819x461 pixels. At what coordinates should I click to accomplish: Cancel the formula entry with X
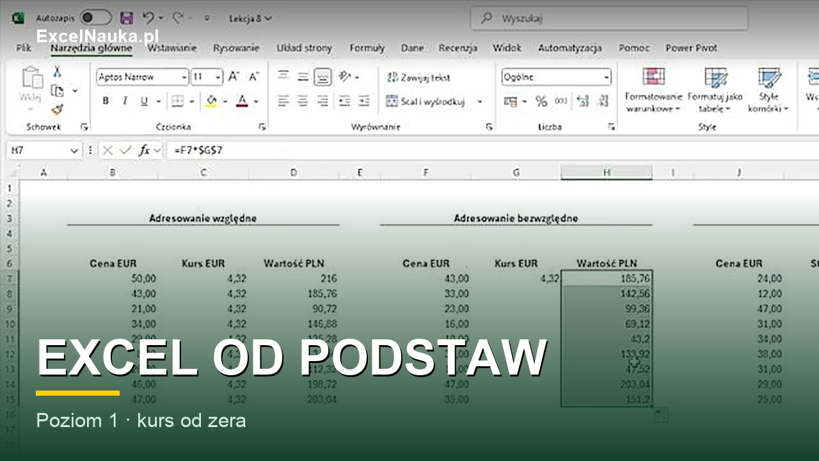107,150
